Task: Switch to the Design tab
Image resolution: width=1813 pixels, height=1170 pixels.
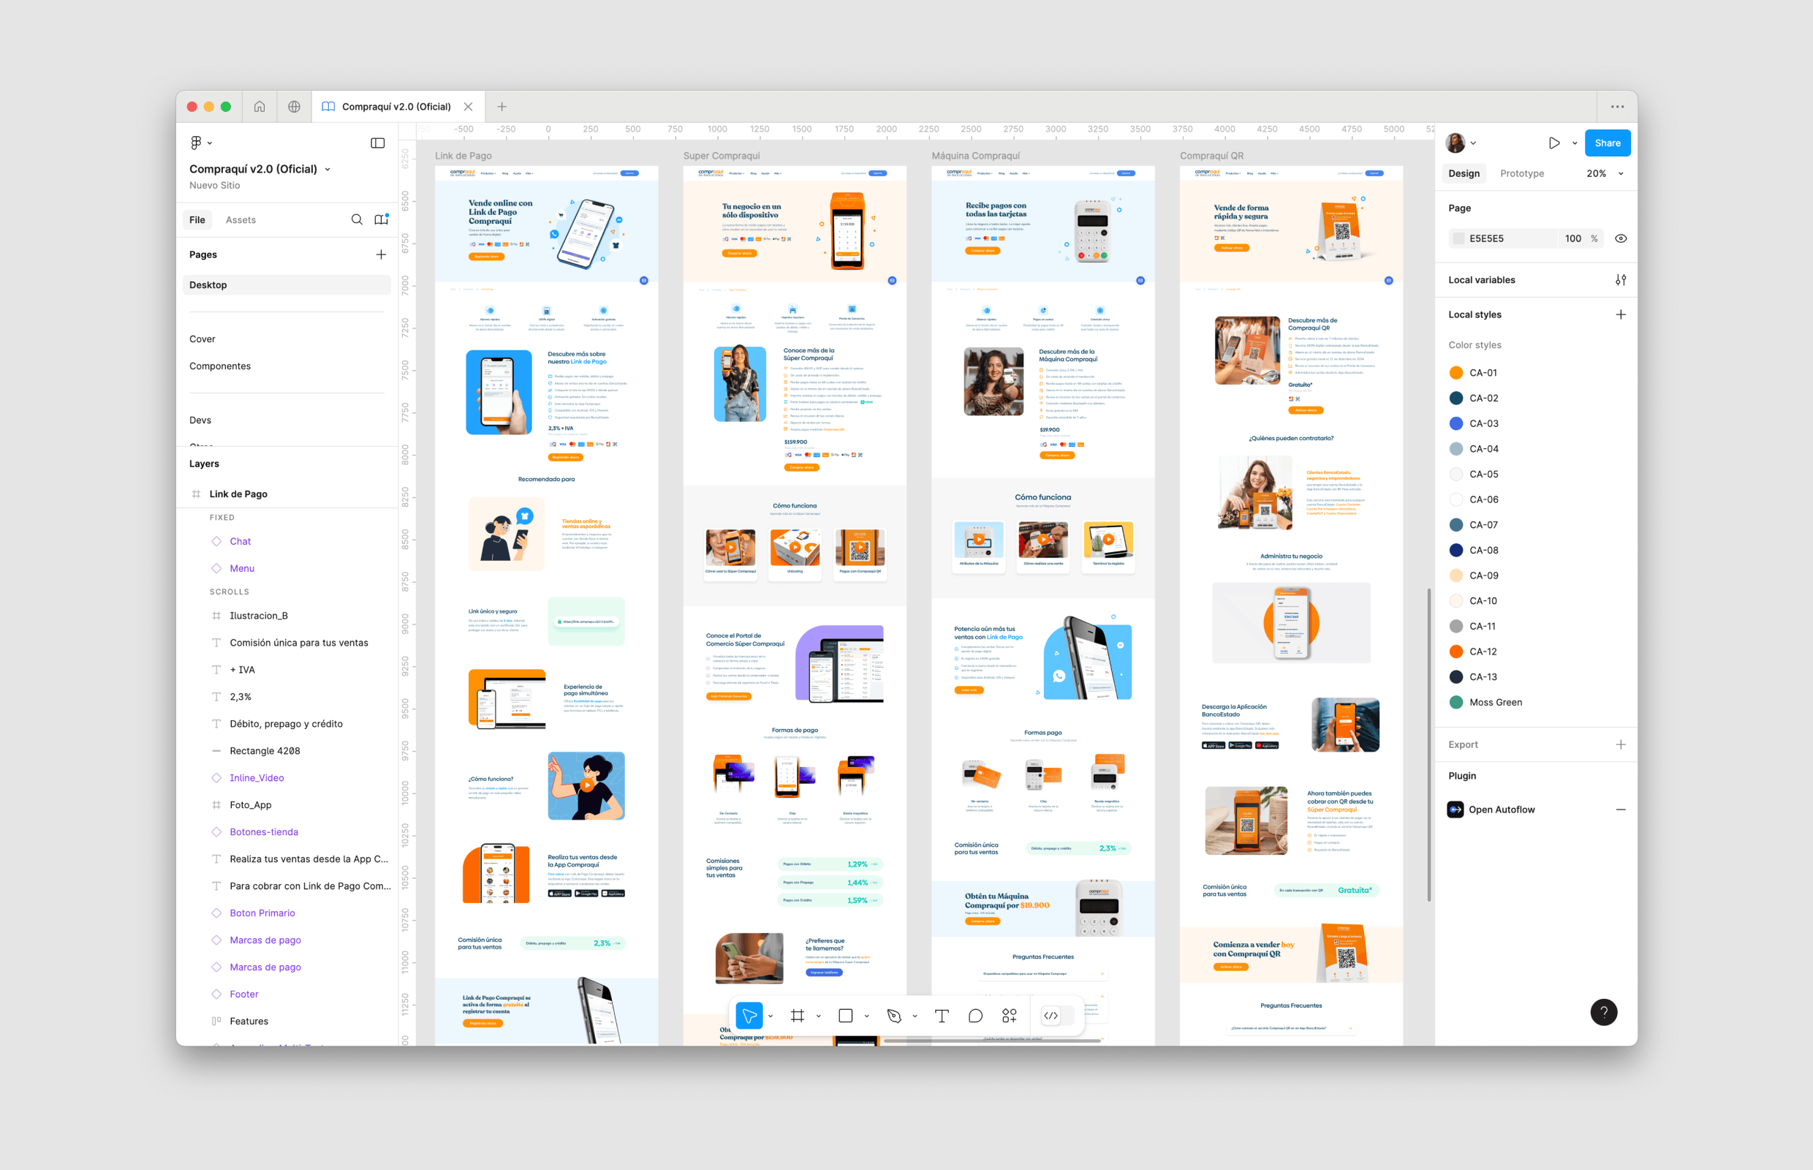Action: [1464, 174]
